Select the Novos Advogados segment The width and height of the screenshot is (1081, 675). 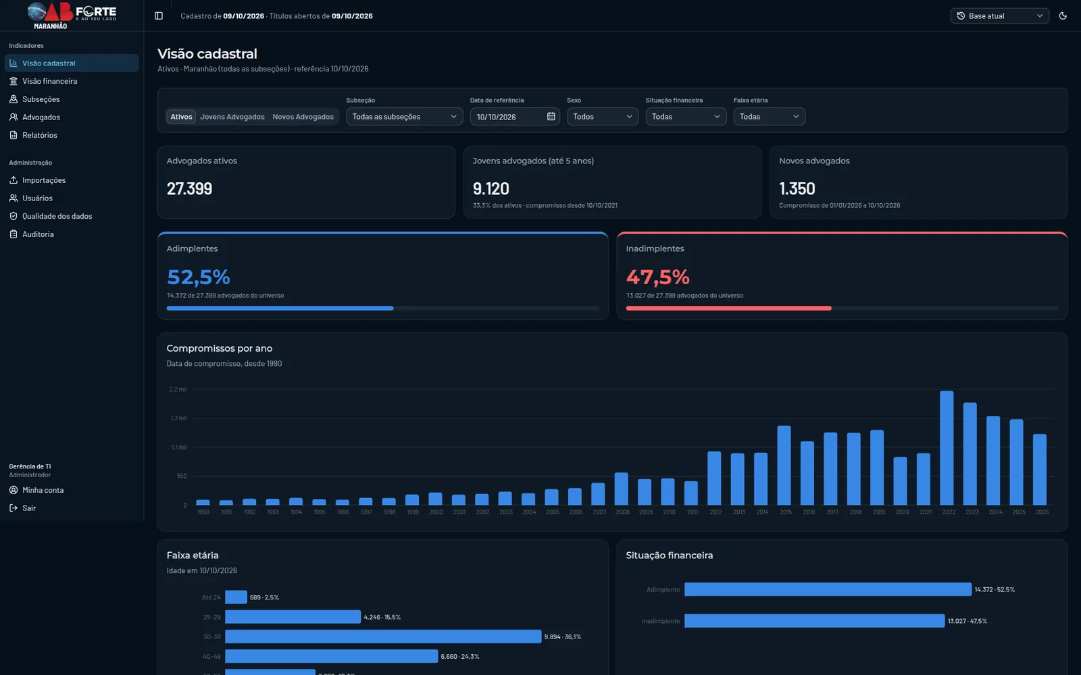point(303,117)
